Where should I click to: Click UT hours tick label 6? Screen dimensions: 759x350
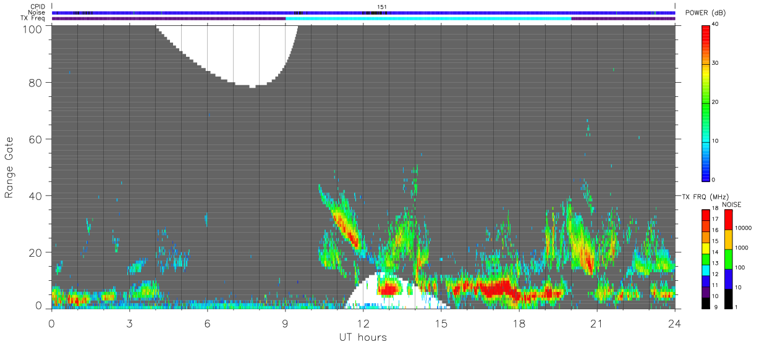click(x=207, y=323)
